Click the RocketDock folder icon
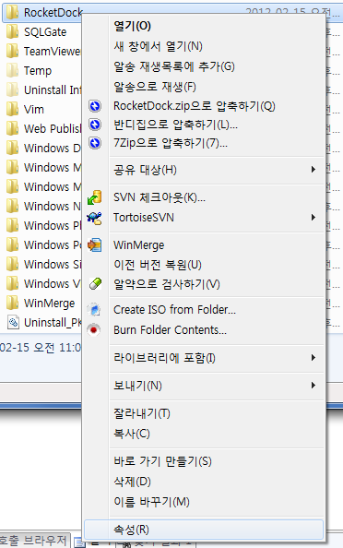 coord(12,12)
